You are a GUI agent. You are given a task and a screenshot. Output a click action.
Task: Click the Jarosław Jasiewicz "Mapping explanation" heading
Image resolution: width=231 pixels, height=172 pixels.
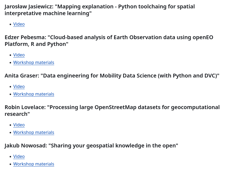(x=100, y=10)
